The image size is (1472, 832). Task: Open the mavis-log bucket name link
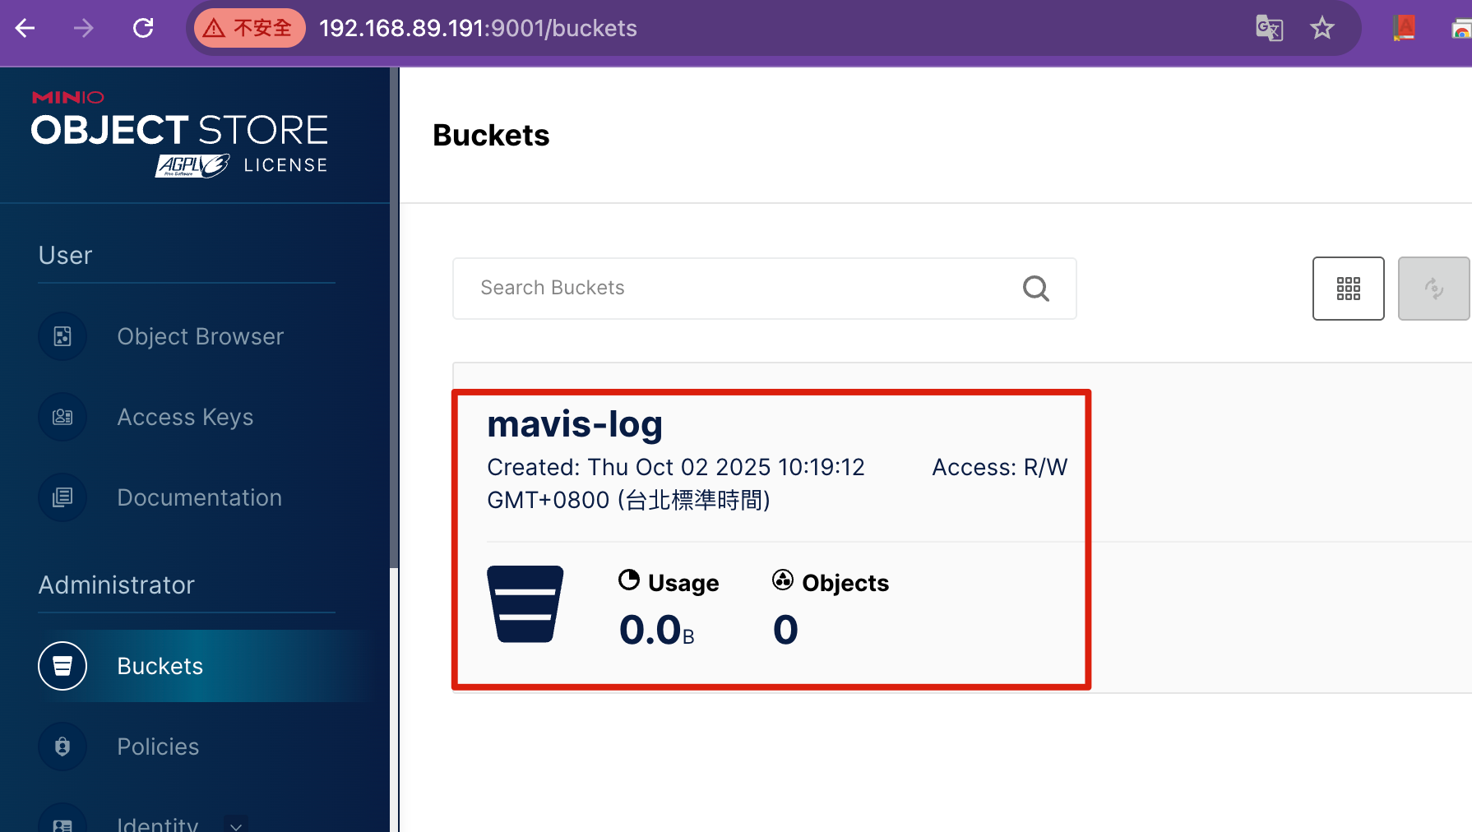[x=574, y=424]
